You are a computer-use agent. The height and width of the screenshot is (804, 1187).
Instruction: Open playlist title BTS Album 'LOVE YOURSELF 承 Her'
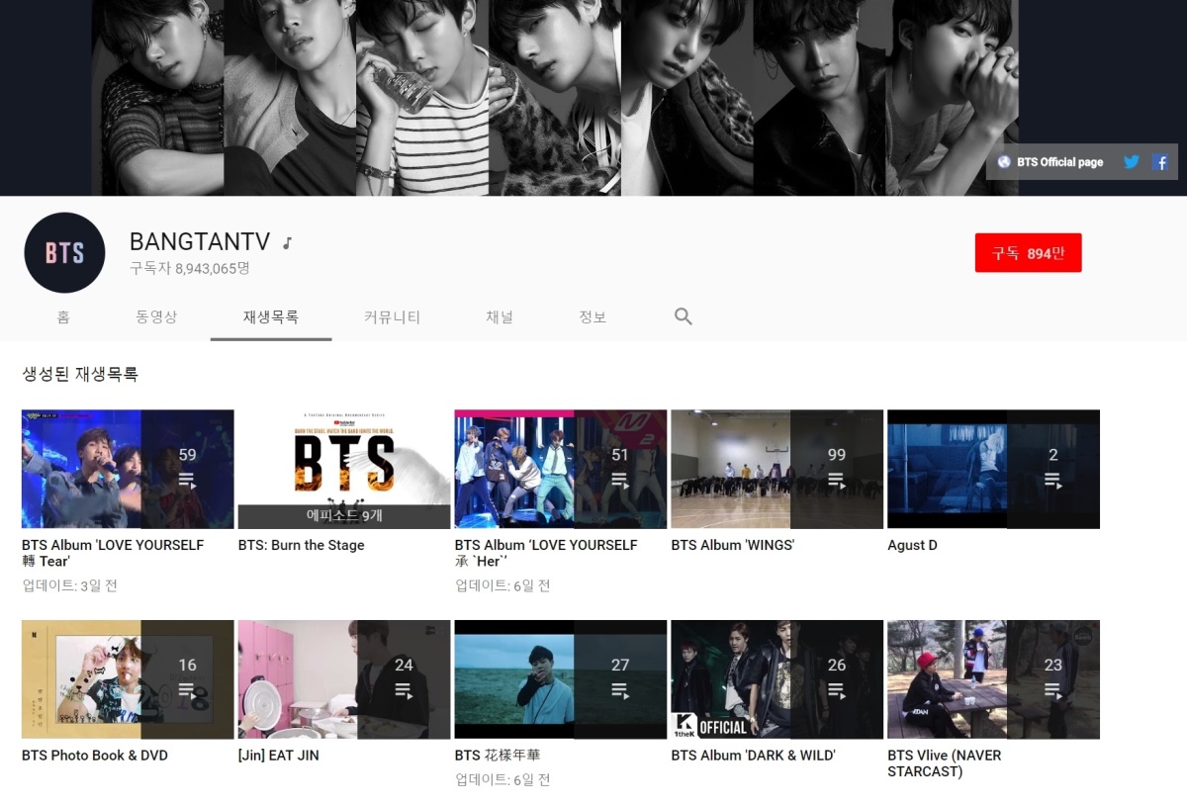(546, 553)
